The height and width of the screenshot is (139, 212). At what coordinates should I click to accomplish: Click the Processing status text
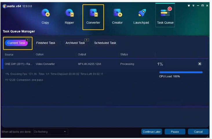tap(127, 64)
